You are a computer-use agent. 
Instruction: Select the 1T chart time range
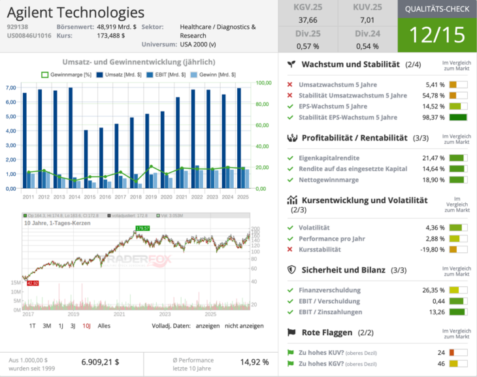(x=32, y=326)
